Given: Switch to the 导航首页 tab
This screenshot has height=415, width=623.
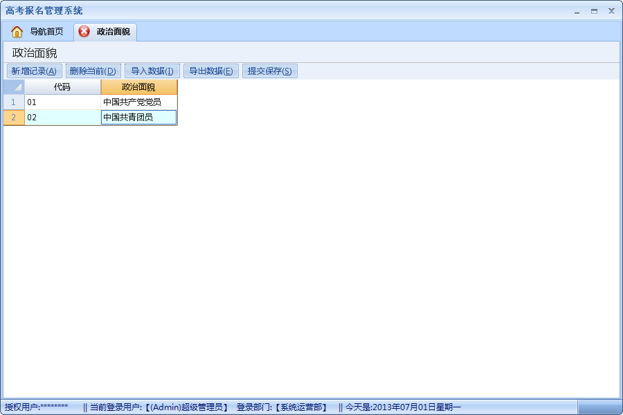Looking at the screenshot, I should pyautogui.click(x=38, y=31).
